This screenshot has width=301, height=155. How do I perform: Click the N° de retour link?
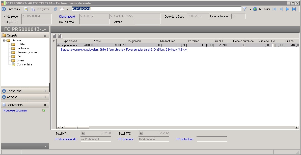126,139
